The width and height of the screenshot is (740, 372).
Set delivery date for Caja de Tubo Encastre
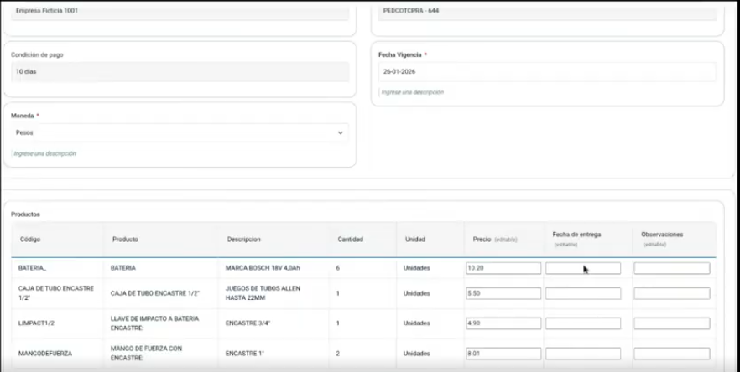click(583, 294)
